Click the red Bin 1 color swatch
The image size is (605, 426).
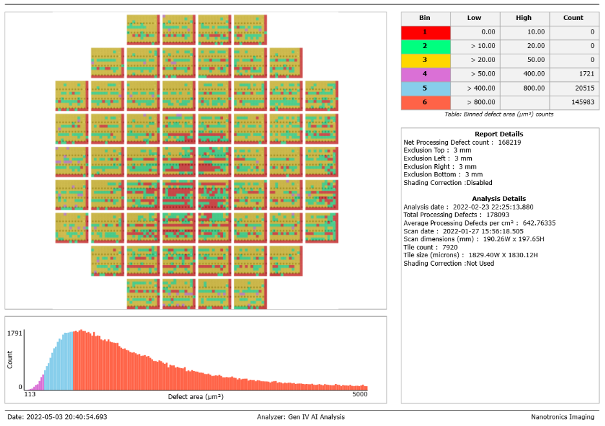coord(425,32)
